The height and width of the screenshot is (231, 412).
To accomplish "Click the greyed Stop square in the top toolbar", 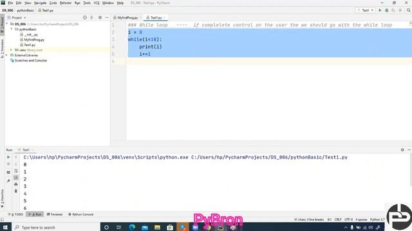I will (x=400, y=10).
